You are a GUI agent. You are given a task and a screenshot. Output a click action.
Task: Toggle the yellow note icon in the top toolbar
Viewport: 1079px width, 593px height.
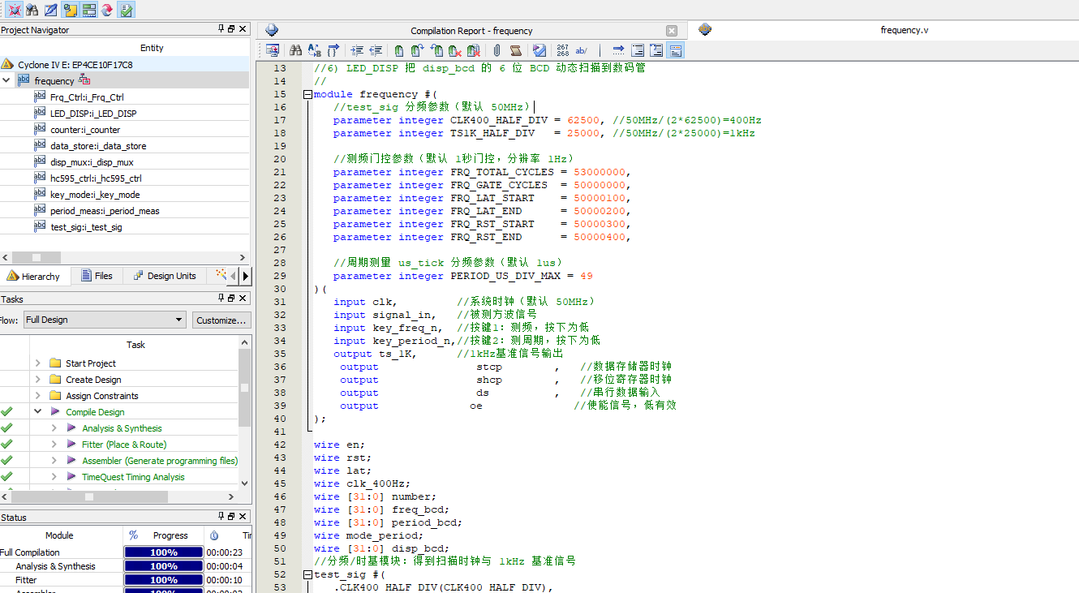coord(70,11)
